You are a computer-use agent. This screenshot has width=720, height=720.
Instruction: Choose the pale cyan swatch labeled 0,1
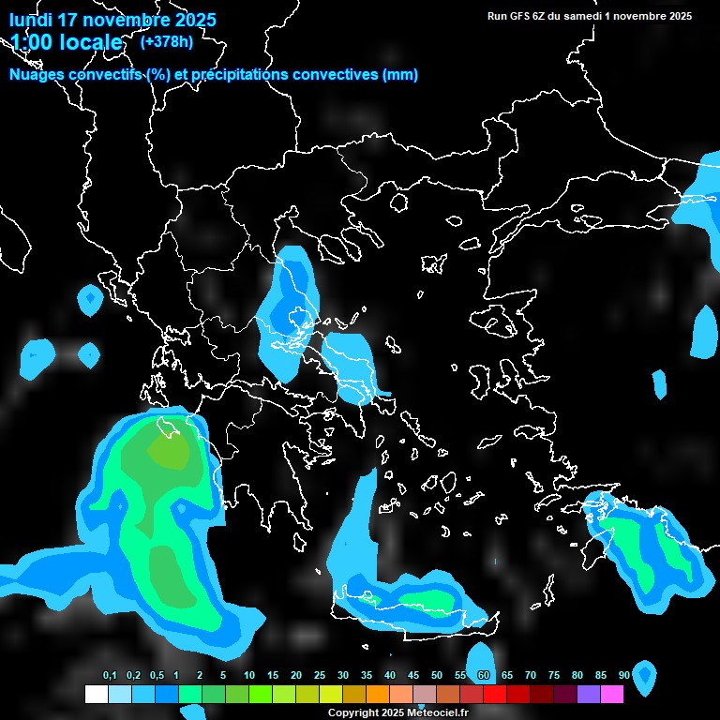tap(119, 694)
